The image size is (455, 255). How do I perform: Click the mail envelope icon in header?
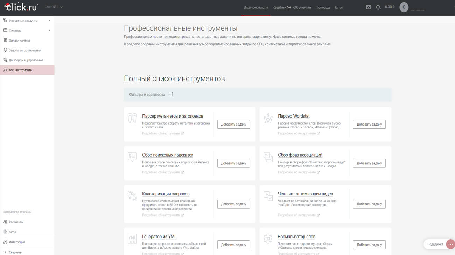pyautogui.click(x=368, y=7)
